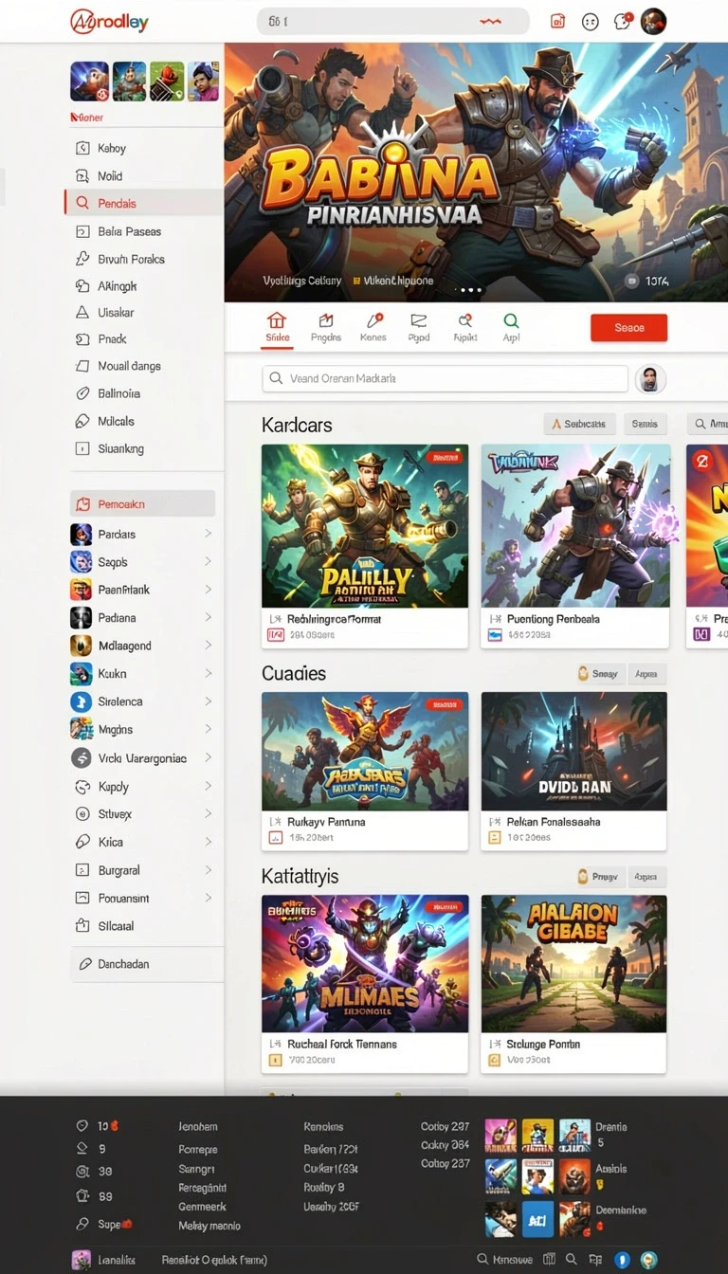Expand the Pardais game row chevron
728x1274 pixels.
point(208,534)
